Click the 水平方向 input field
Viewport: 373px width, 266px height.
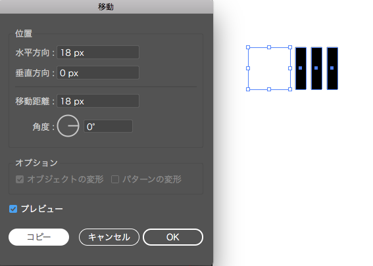click(x=98, y=53)
